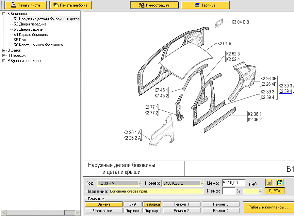Open the Код dropdown list
Image resolution: width=294 pixels, height=216 pixels.
tap(140, 183)
